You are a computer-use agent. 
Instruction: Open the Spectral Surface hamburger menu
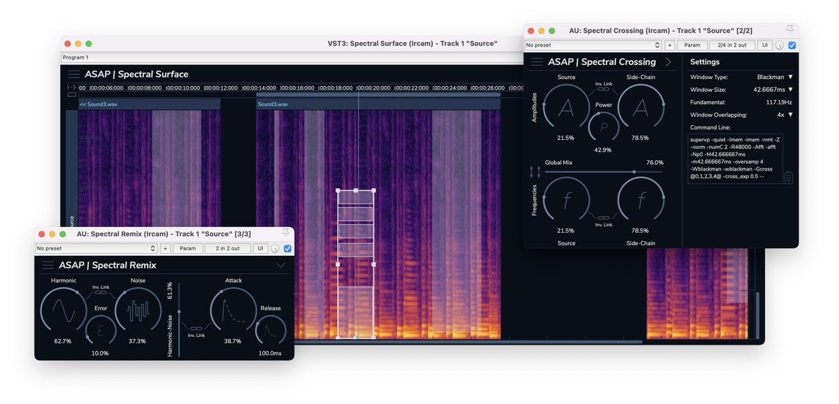(x=73, y=74)
